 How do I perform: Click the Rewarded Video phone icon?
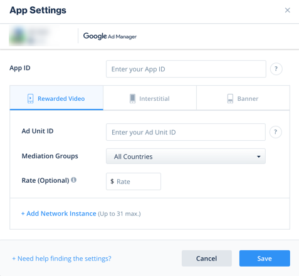point(31,98)
